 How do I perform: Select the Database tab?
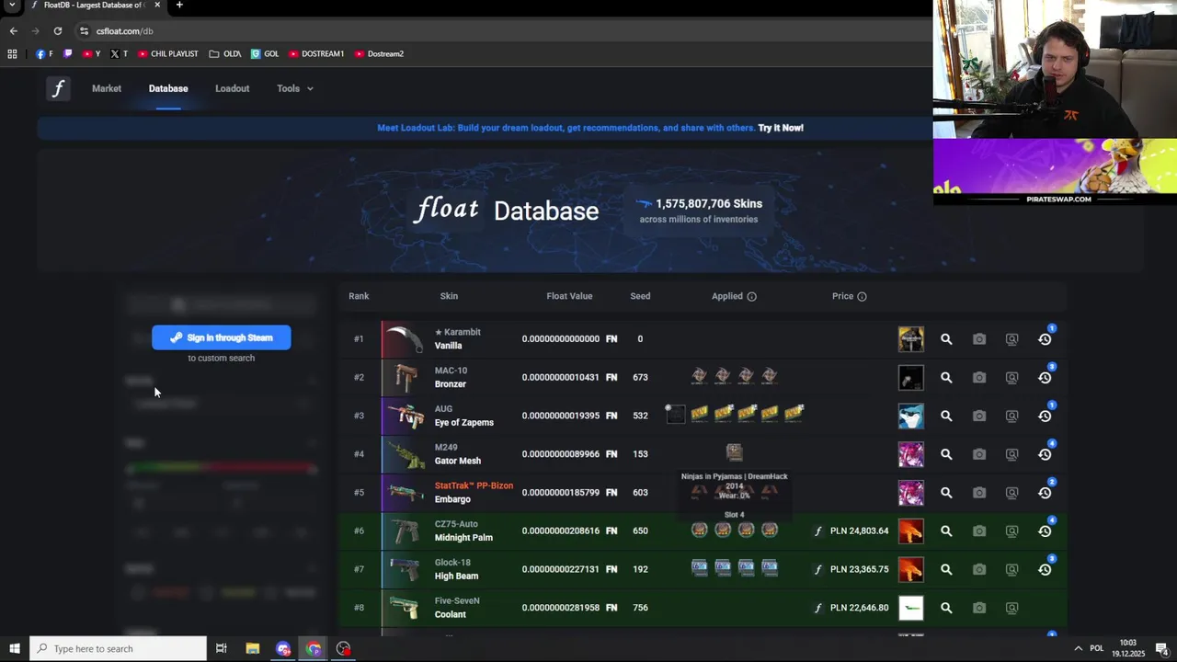(168, 88)
